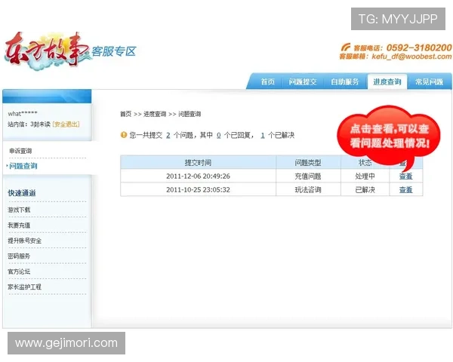Click 查看 for the 充值问题 row
This screenshot has width=453, height=362.
(x=406, y=176)
